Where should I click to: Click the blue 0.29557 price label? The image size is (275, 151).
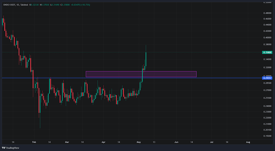pos(267,78)
